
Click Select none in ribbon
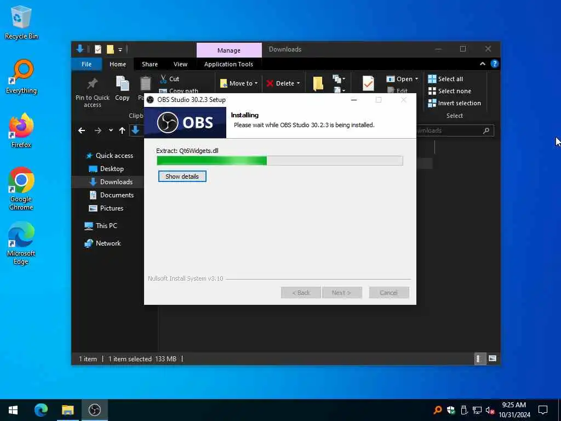450,91
